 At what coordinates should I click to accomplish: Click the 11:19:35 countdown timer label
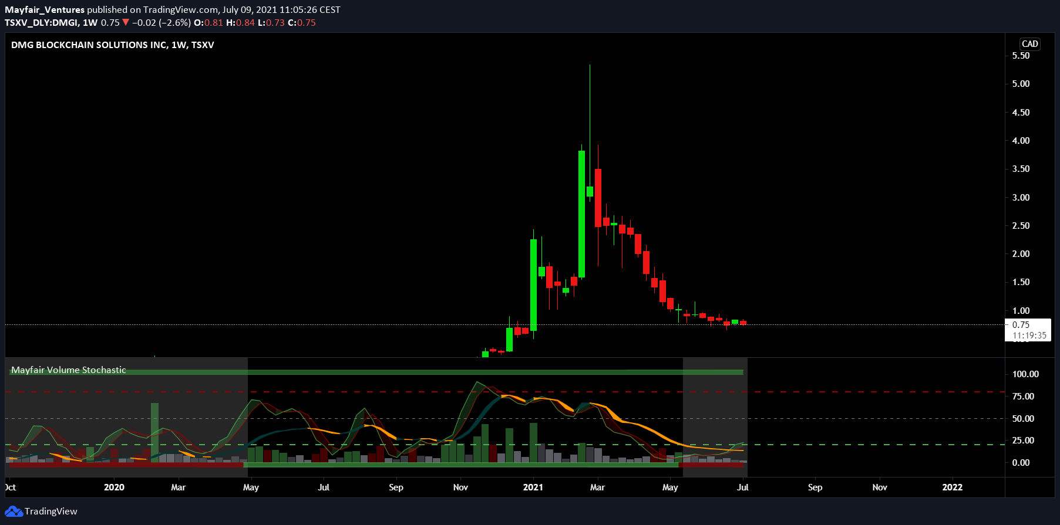point(1029,336)
